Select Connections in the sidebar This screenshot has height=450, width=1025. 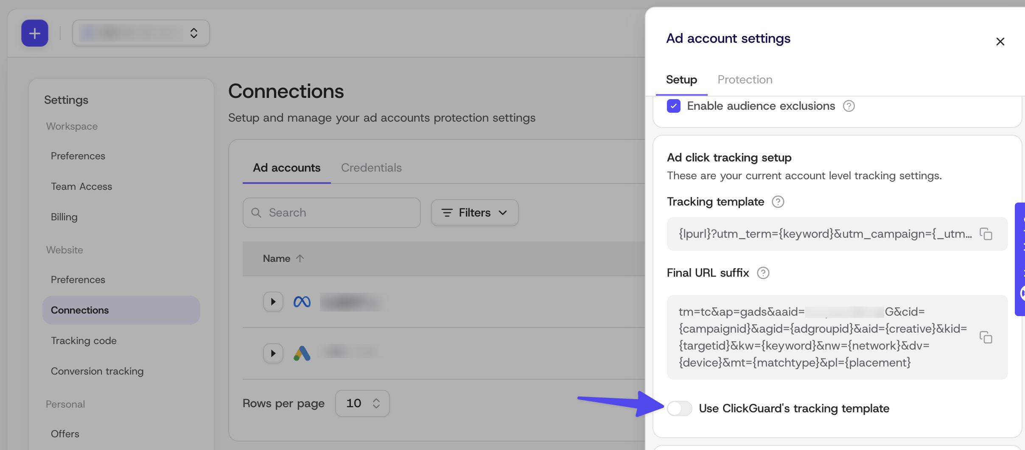[x=121, y=310]
